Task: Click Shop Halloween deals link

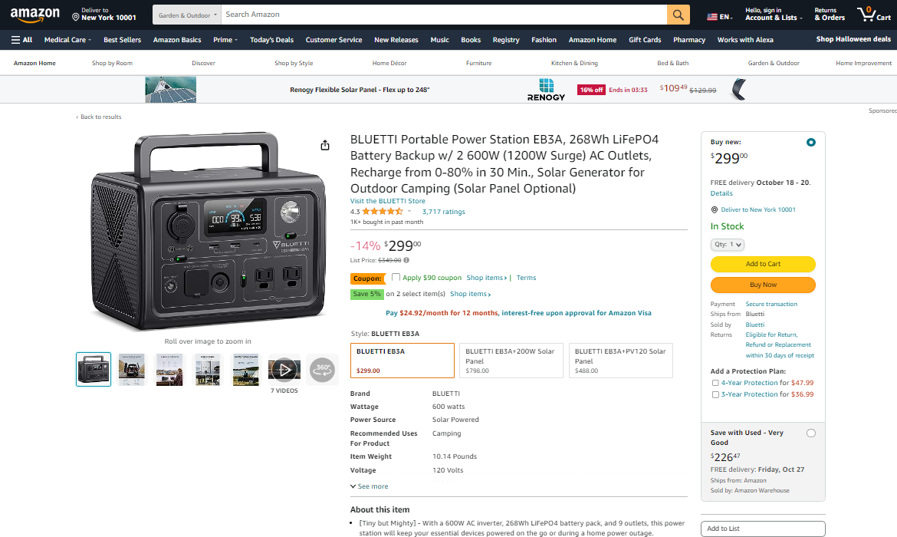Action: point(853,39)
